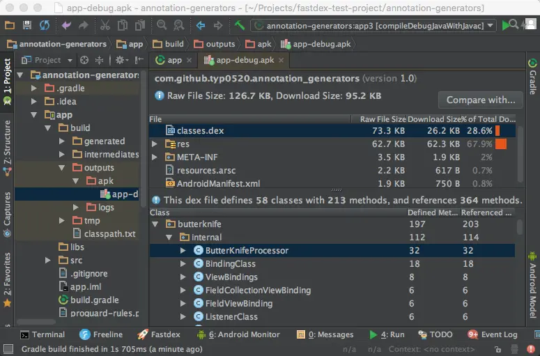Click the Cut scissors icon
Viewport: 540px width, 356px height.
[x=105, y=25]
